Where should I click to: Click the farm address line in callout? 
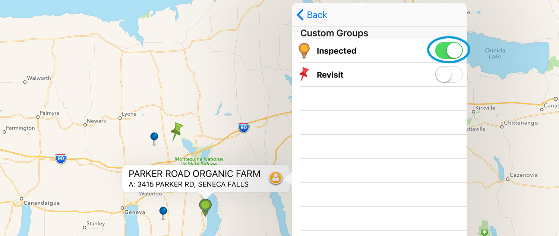coord(189,184)
